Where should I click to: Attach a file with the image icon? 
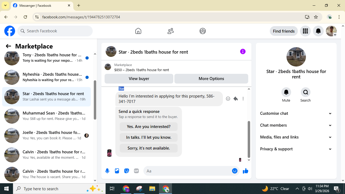(x=117, y=171)
